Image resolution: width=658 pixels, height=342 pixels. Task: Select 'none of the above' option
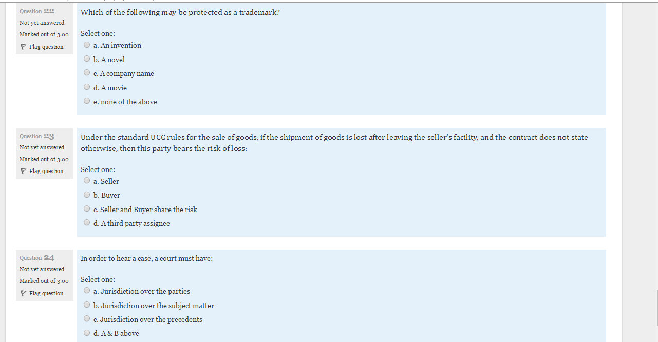tap(87, 101)
